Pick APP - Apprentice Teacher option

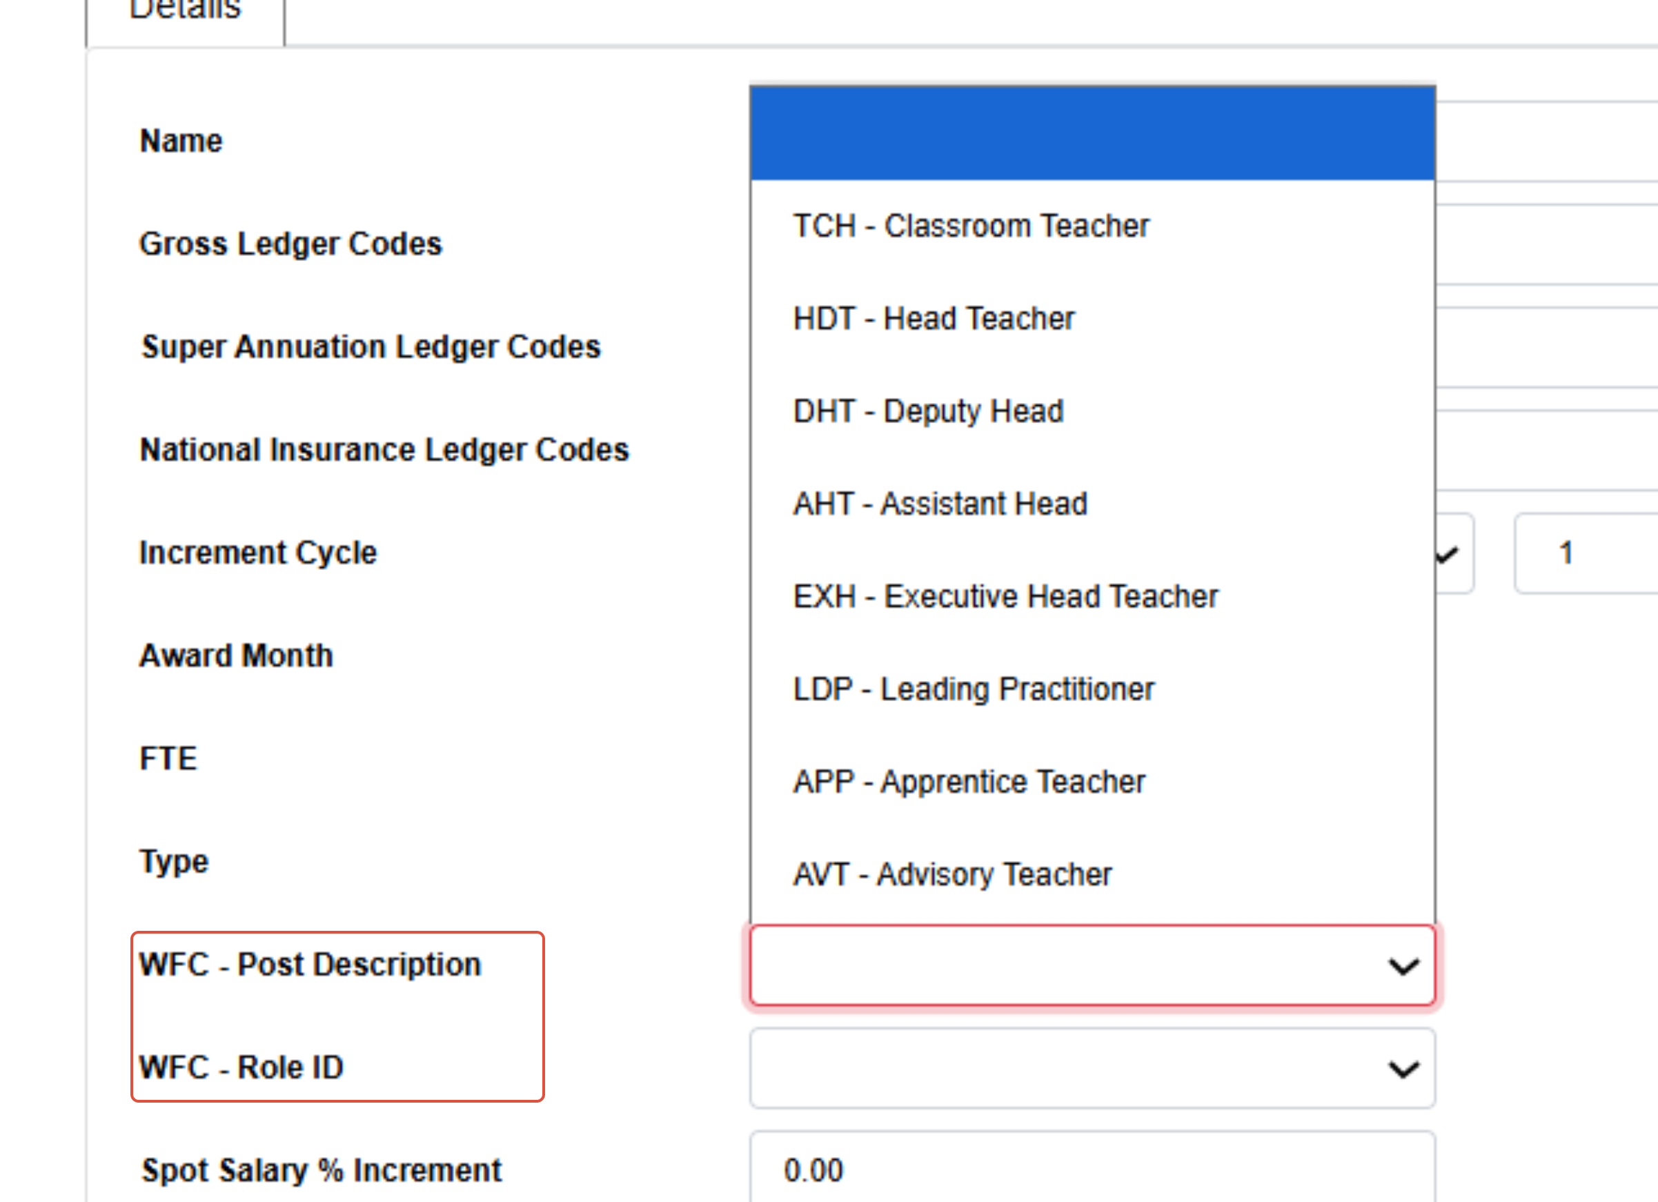[969, 782]
